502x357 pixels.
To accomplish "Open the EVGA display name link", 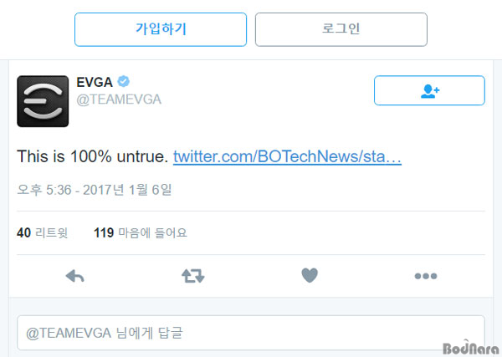I will click(x=95, y=82).
